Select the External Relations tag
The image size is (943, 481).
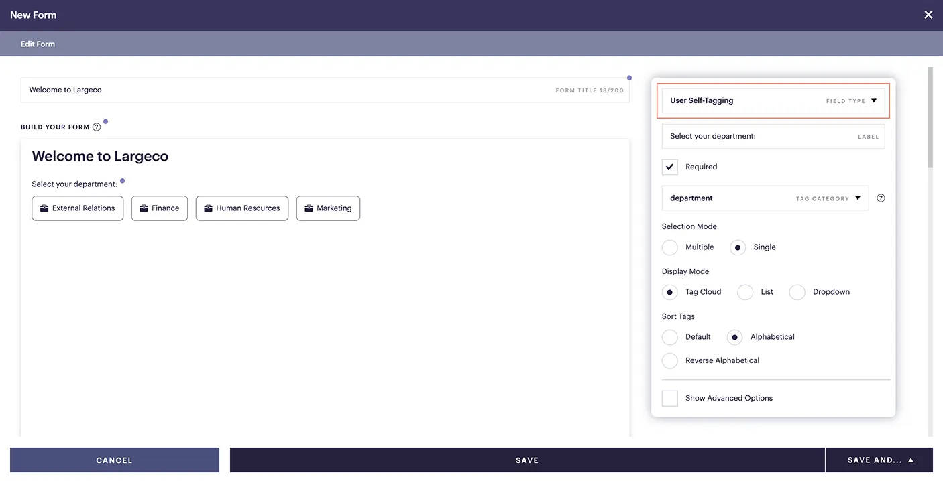78,208
